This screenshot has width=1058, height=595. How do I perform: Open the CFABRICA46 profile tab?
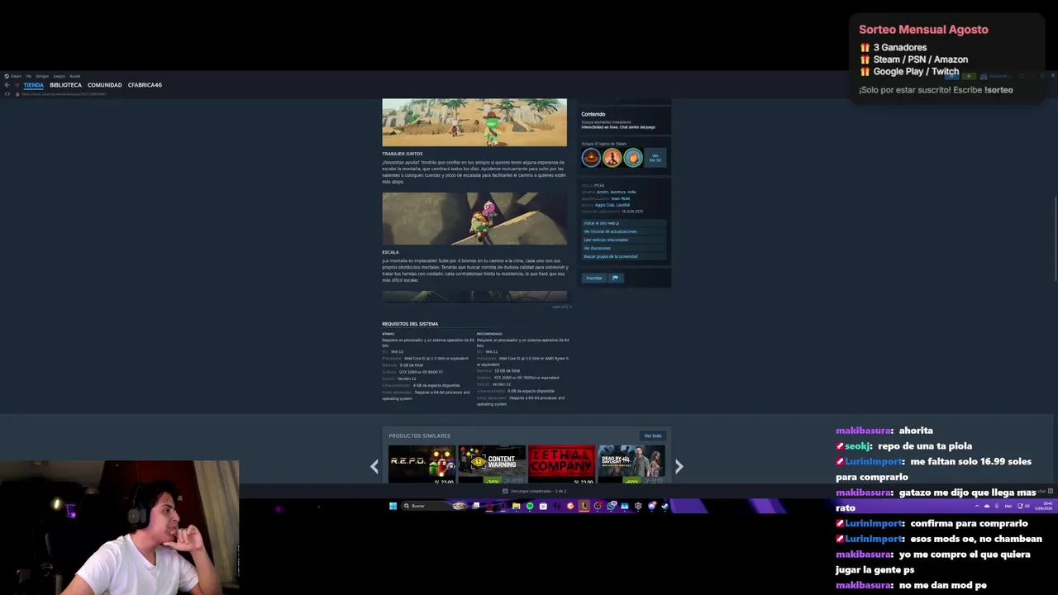pyautogui.click(x=145, y=85)
